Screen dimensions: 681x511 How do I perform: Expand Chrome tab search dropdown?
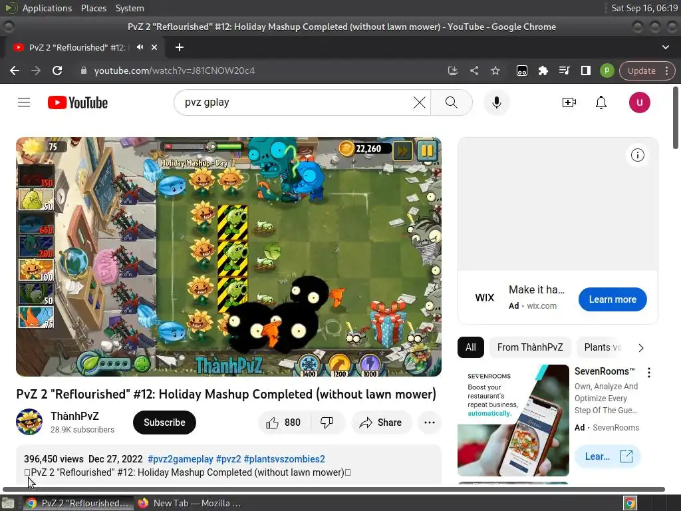665,47
